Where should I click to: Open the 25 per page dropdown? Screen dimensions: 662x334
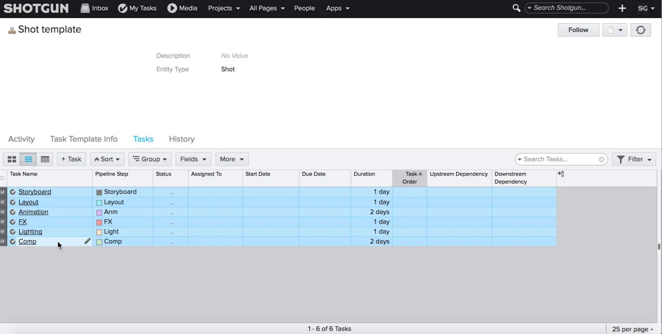point(633,329)
